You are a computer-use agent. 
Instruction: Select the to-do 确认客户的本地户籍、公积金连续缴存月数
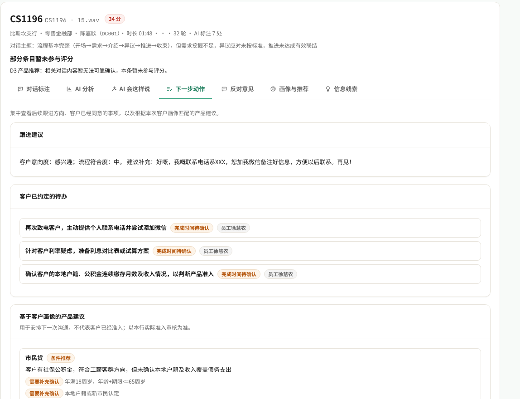(x=250, y=274)
